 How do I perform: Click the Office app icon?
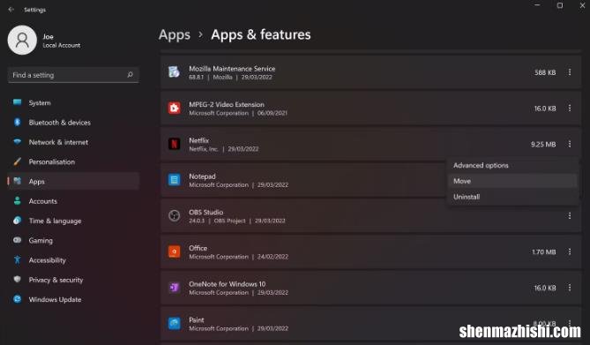click(x=174, y=251)
